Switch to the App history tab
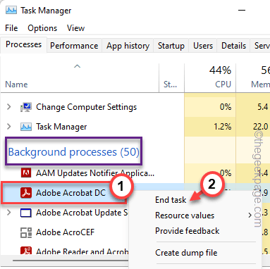270x269 pixels. (128, 46)
